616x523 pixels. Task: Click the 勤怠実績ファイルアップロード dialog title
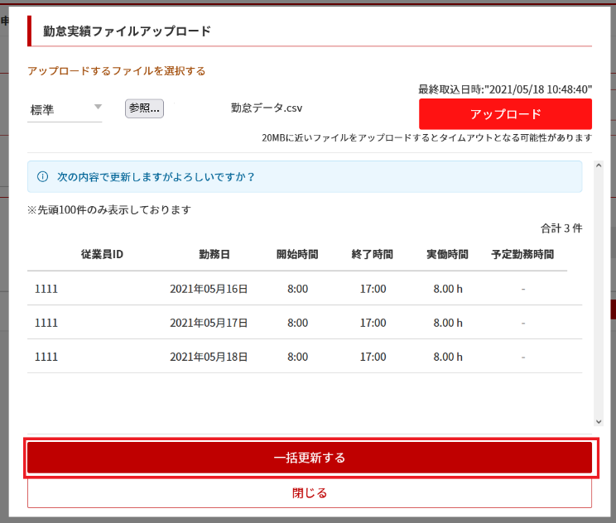point(127,31)
